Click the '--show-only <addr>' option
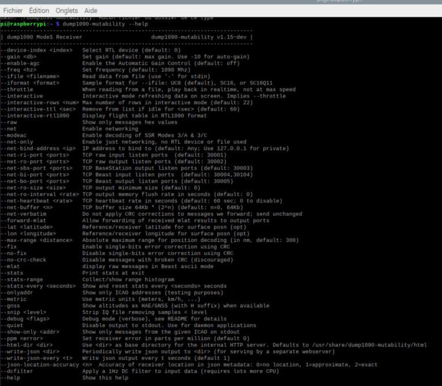The height and width of the screenshot is (386, 442). [x=30, y=332]
